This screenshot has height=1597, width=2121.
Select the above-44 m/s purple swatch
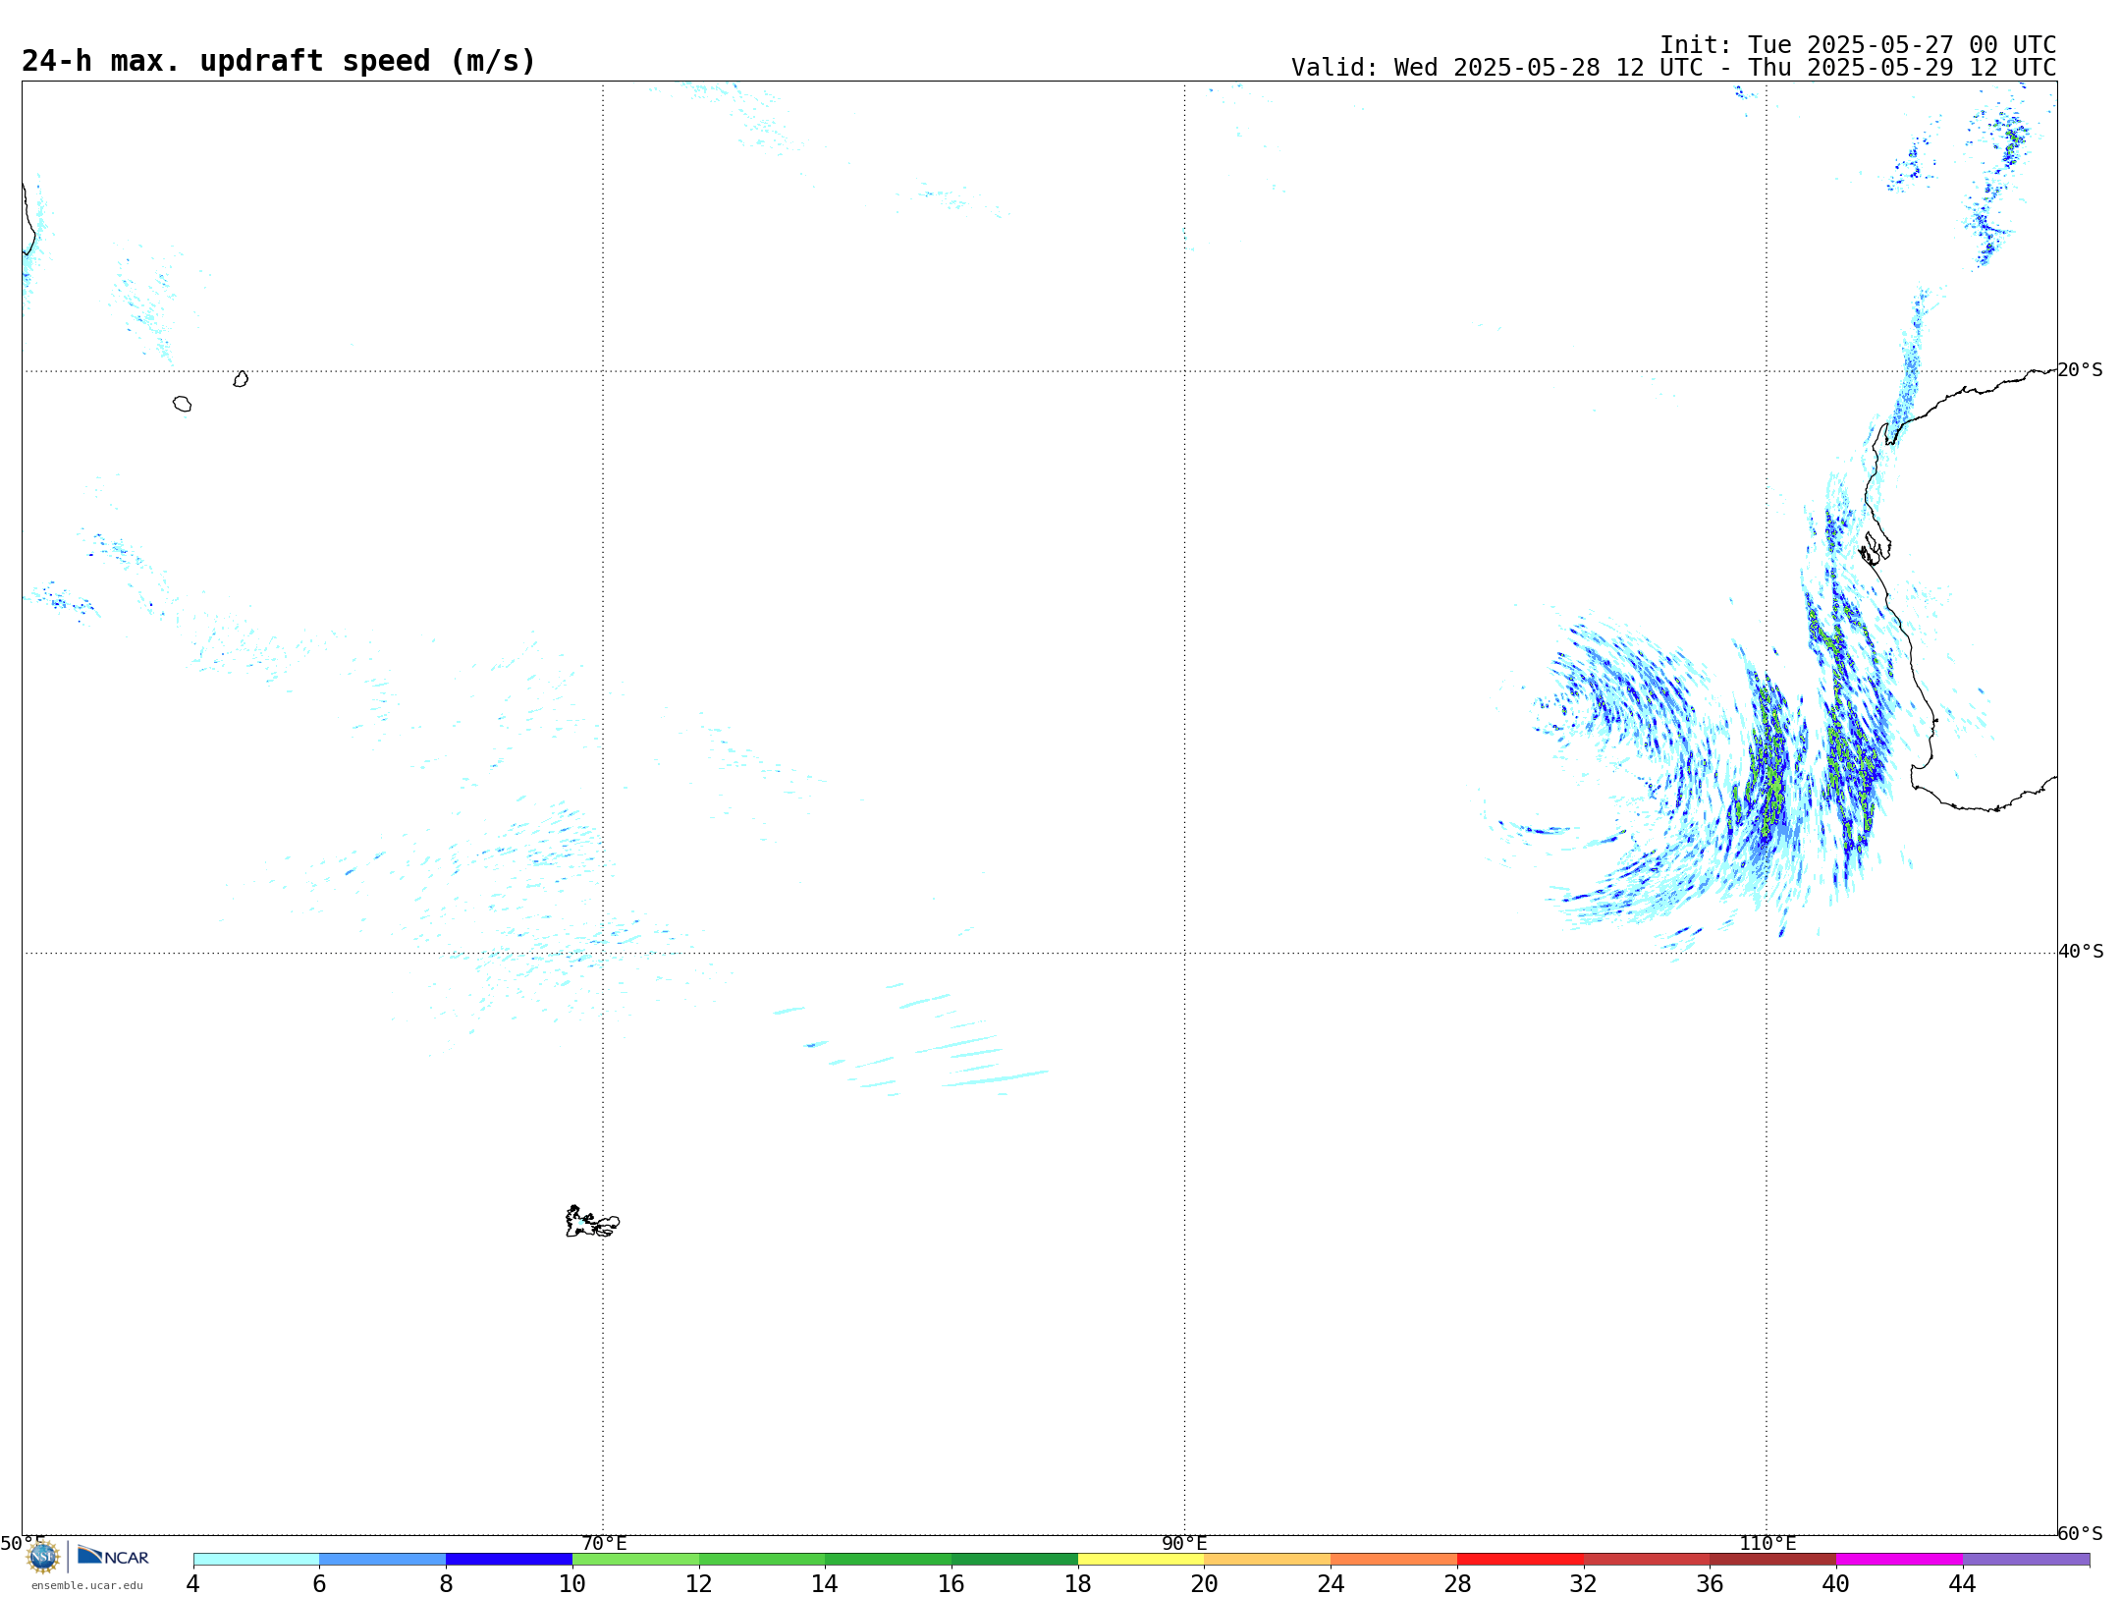pos(2027,1559)
